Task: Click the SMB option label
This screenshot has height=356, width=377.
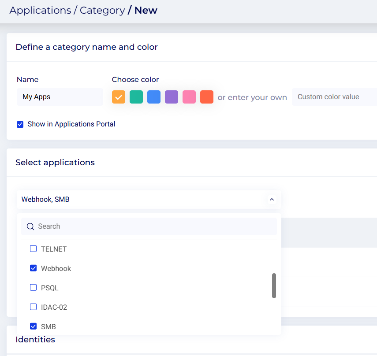Action: (x=49, y=326)
